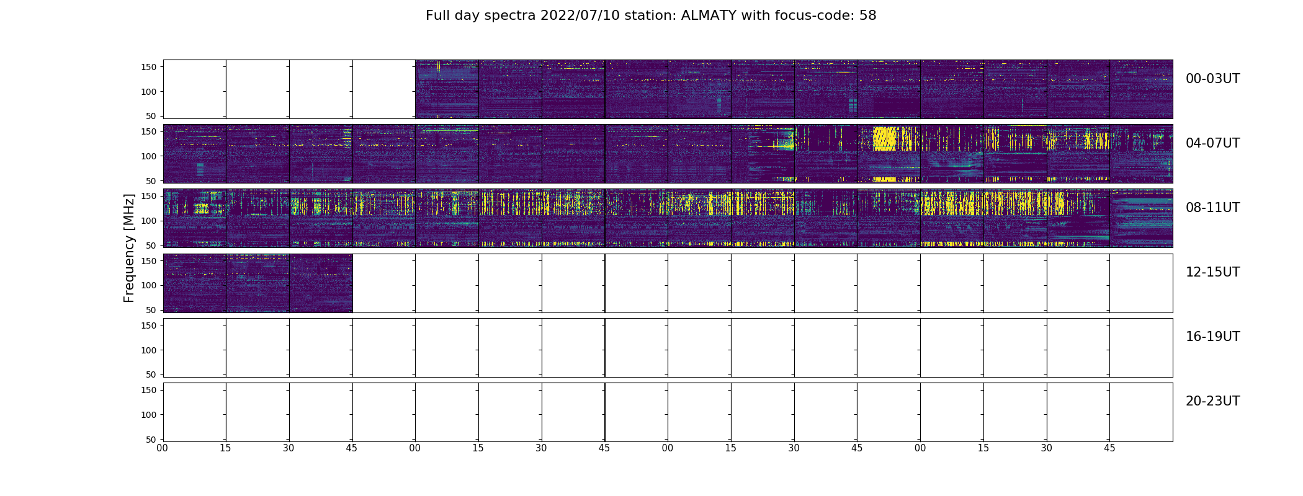Image resolution: width=1303 pixels, height=496 pixels.
Task: Click the 50 tick label of the 20-23UT row
Action: (152, 439)
